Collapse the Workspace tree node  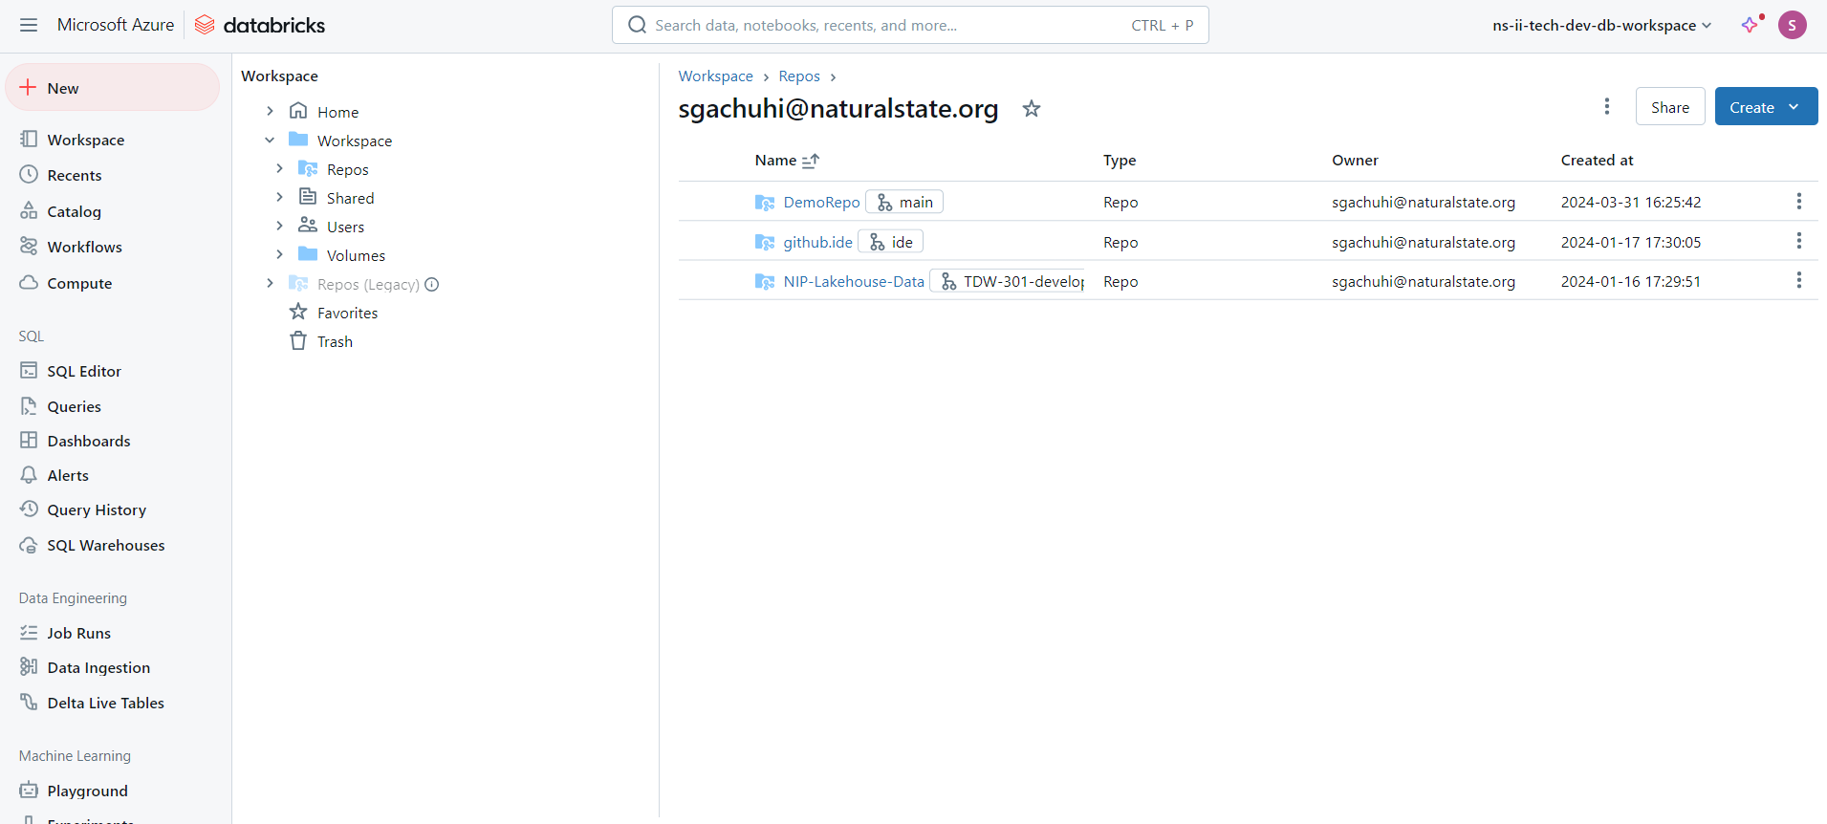pos(270,140)
